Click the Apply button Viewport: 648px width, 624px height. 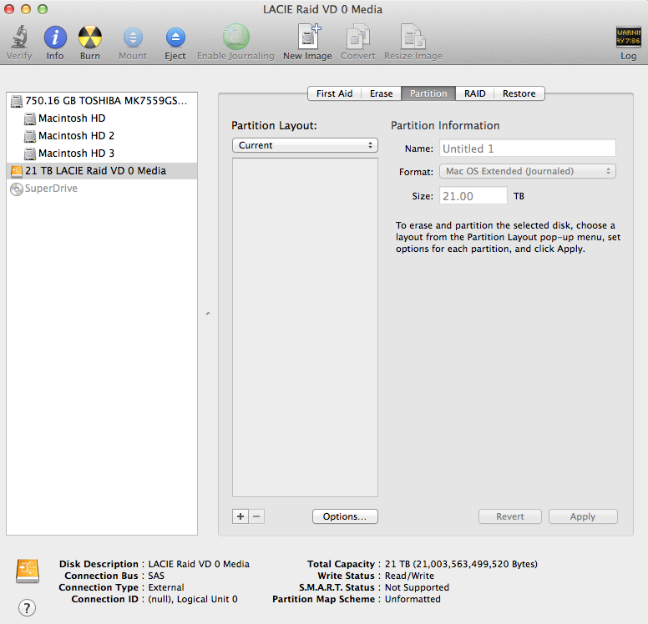click(x=583, y=516)
